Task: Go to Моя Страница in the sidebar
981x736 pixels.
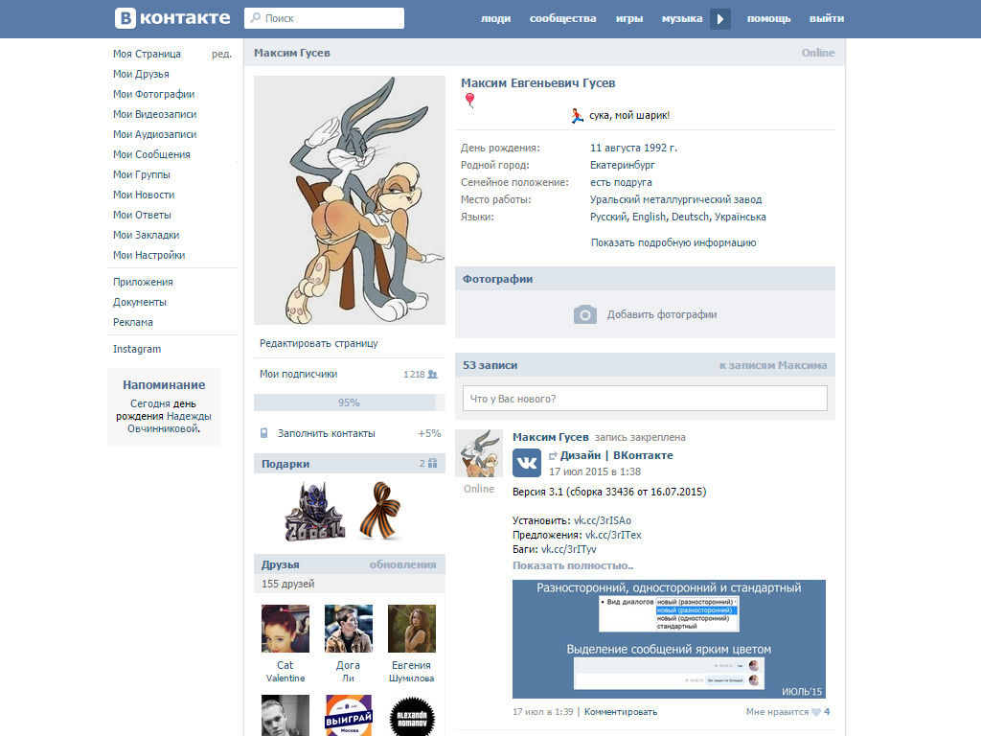Action: click(147, 54)
